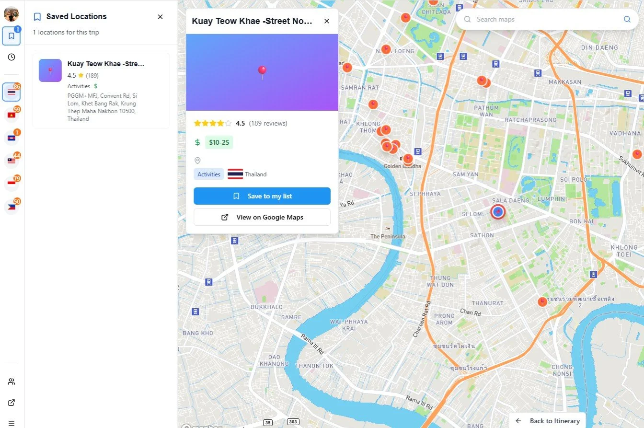Click the saved card address text
Viewport: 644px width, 428px height.
(x=102, y=107)
